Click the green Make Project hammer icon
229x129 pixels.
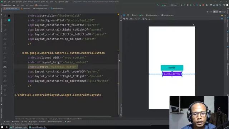(158, 5)
